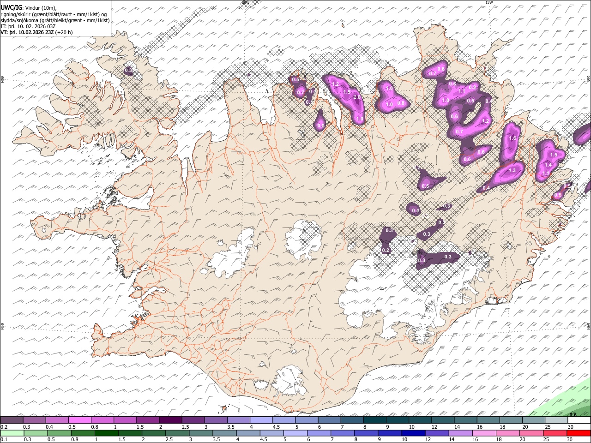Click the '15W' longitude label
Viewport: 591px width, 443px height.
click(489, 2)
